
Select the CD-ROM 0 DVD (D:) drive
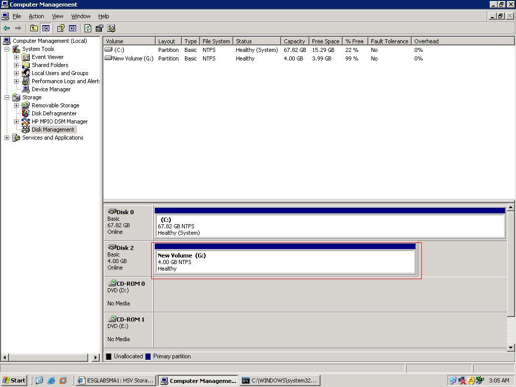click(128, 294)
